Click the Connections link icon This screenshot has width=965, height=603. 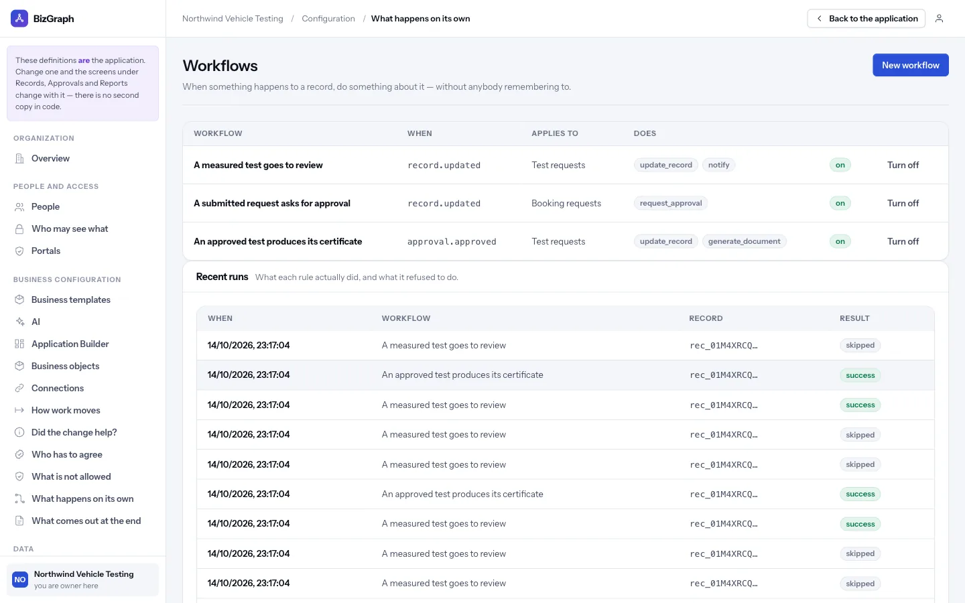coord(19,389)
